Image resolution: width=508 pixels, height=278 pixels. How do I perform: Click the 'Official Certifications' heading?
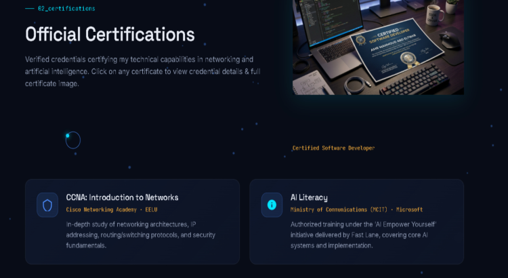110,35
